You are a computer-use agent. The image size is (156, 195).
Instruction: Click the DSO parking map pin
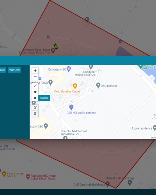coord(98,85)
